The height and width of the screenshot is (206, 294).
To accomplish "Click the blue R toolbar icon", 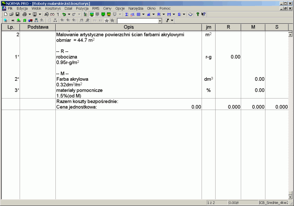I will coord(159,14).
